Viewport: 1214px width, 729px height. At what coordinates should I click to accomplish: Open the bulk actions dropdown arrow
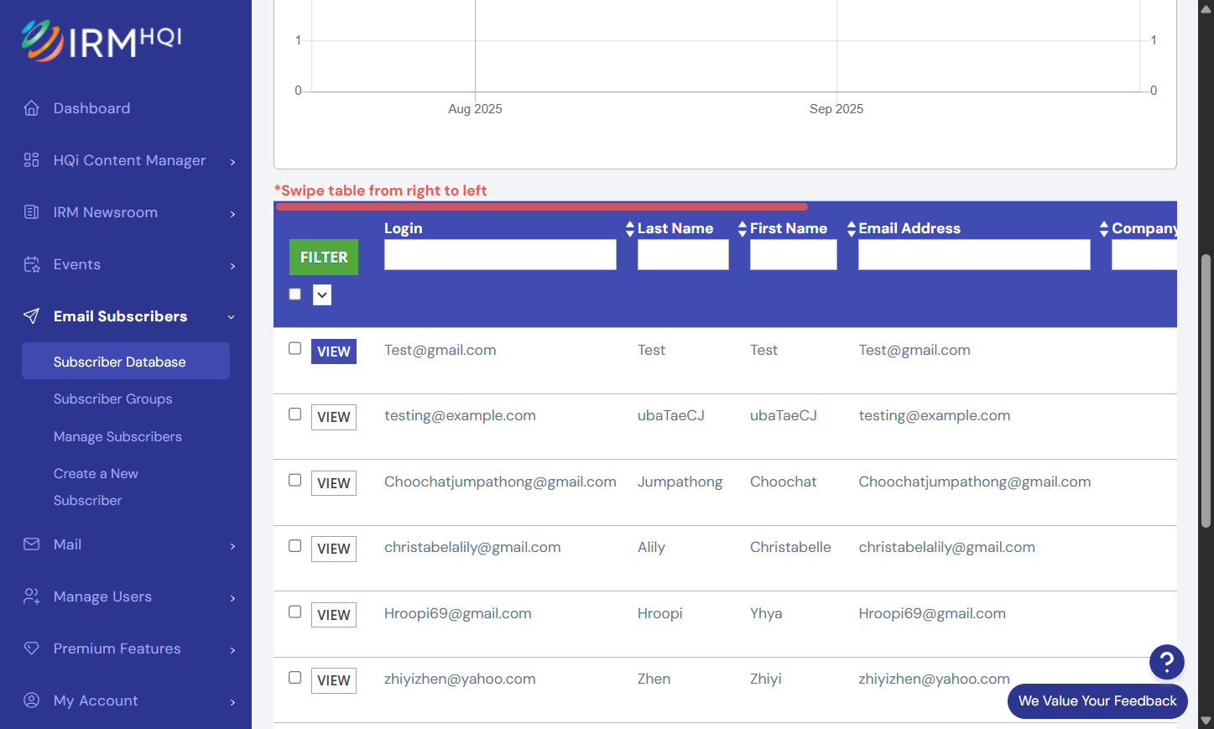322,294
